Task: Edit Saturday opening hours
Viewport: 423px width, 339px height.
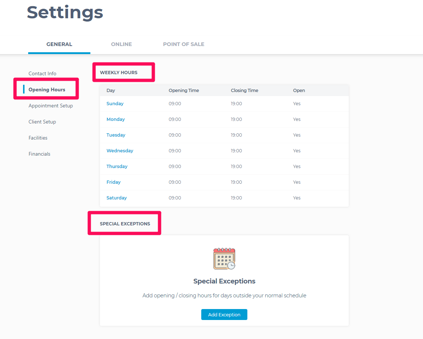Action: tap(117, 198)
